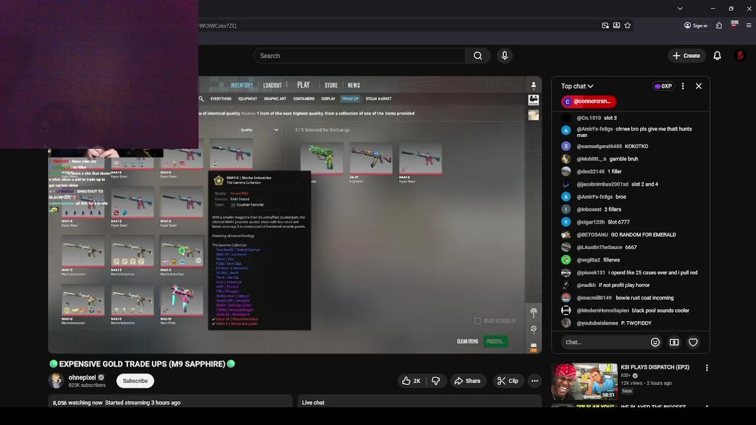
Task: Like the stream with thumbs up
Action: coord(412,381)
